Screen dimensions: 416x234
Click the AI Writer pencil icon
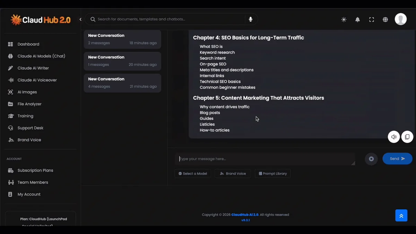click(x=10, y=68)
